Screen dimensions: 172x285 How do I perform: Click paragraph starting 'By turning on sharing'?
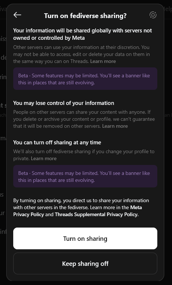pos(81,207)
